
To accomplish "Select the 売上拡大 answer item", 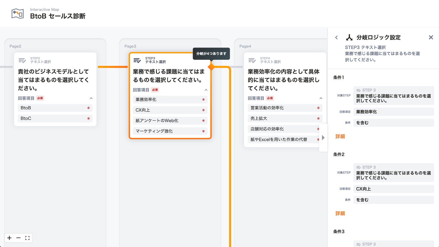I will 285,118.
